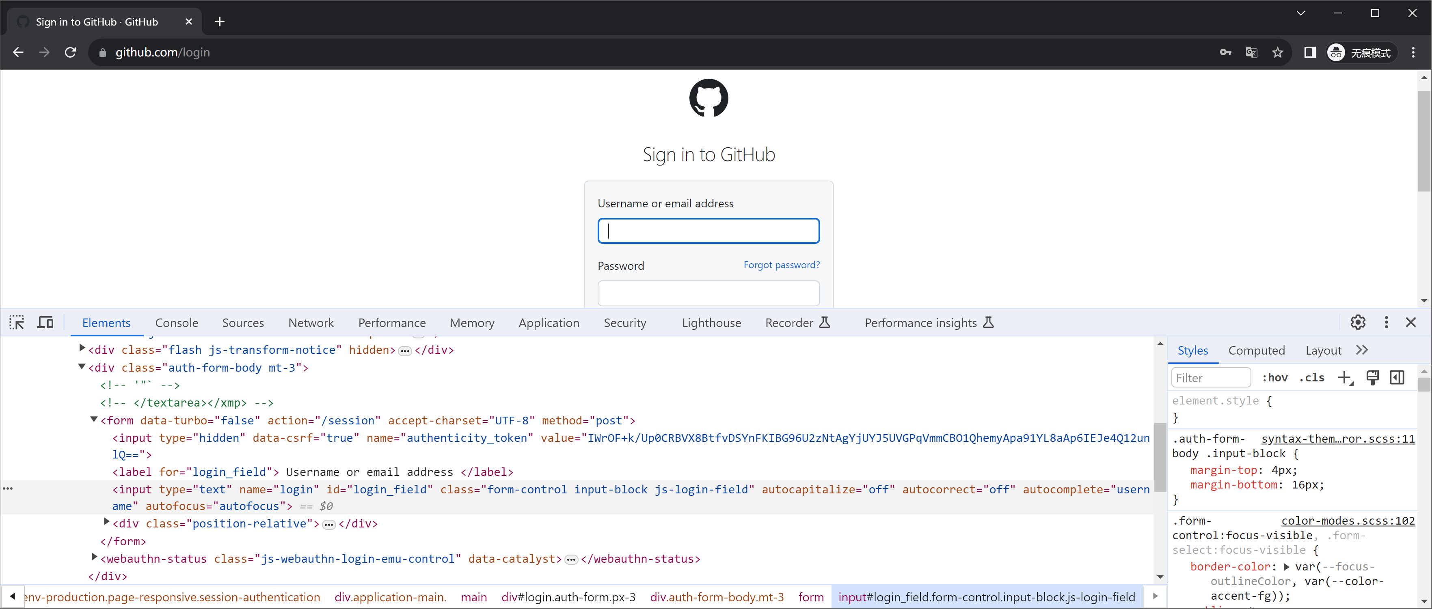This screenshot has height=609, width=1432.
Task: Click the translate page icon
Action: tap(1251, 52)
